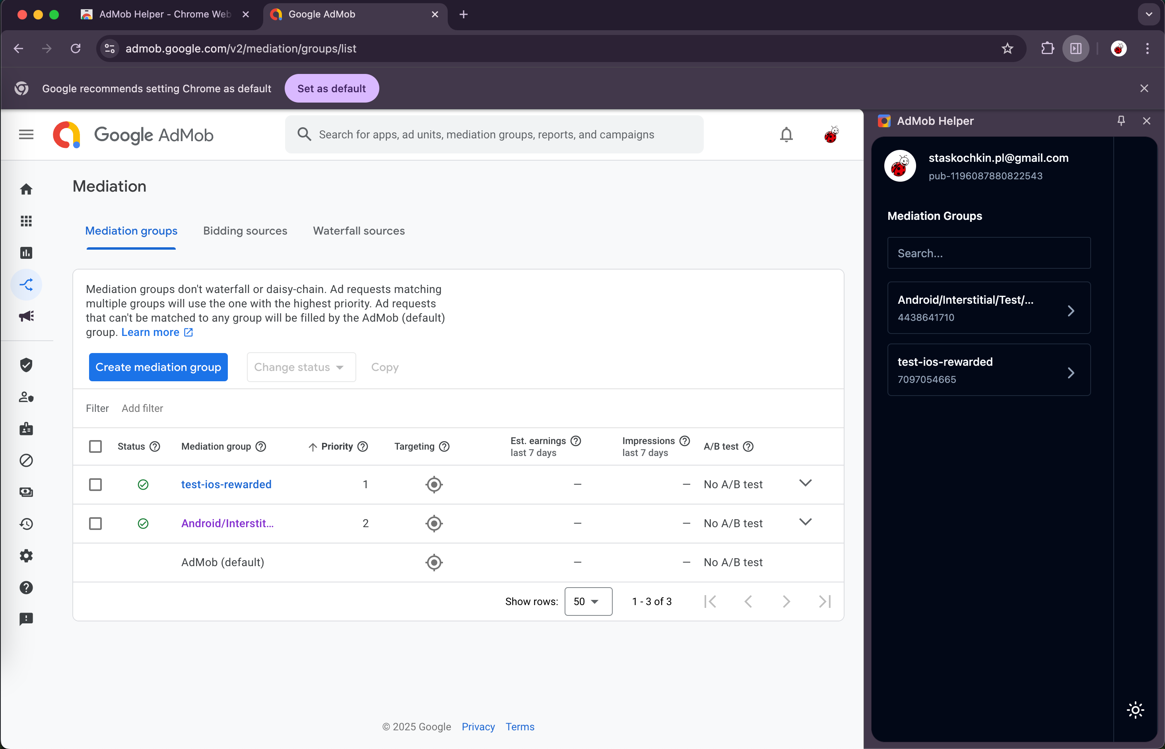1165x749 pixels.
Task: Open Privacy footer link
Action: [x=478, y=727]
